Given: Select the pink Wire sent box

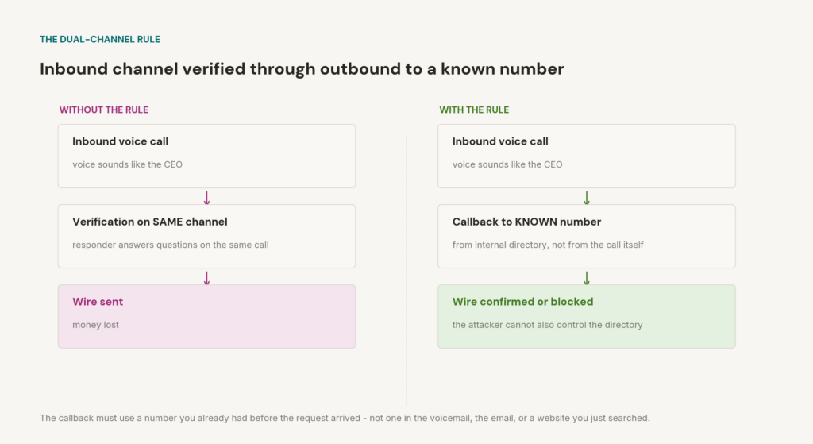Looking at the screenshot, I should (x=207, y=316).
